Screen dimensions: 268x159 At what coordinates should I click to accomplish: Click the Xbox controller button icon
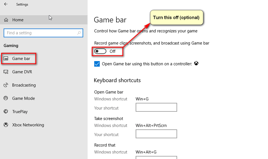click(196, 64)
